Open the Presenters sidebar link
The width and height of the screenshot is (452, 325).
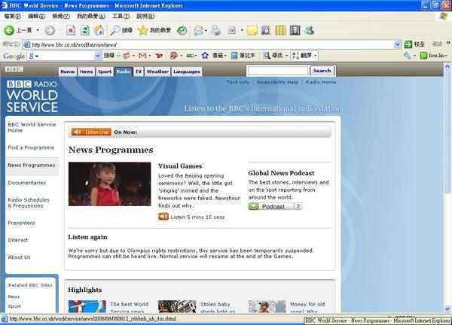(21, 223)
